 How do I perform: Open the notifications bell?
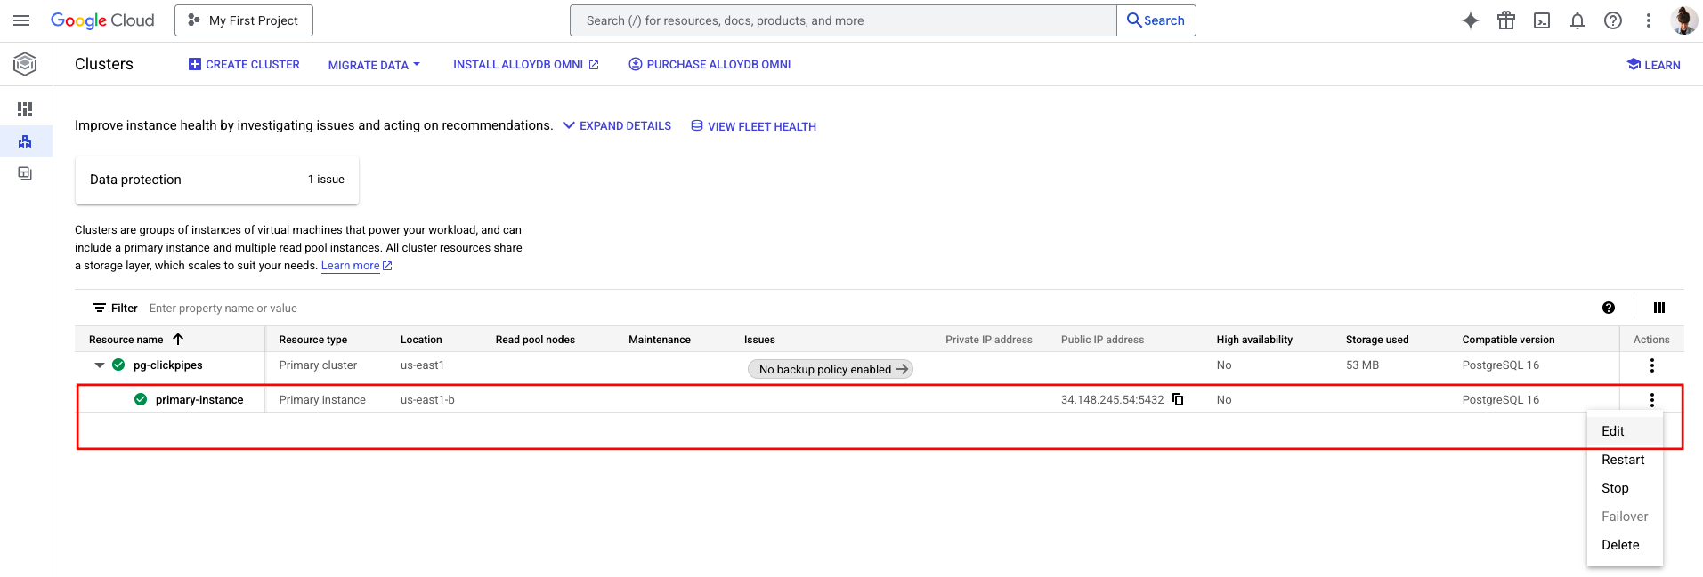1577,20
